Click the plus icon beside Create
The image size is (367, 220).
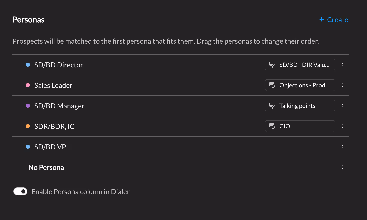tap(322, 19)
